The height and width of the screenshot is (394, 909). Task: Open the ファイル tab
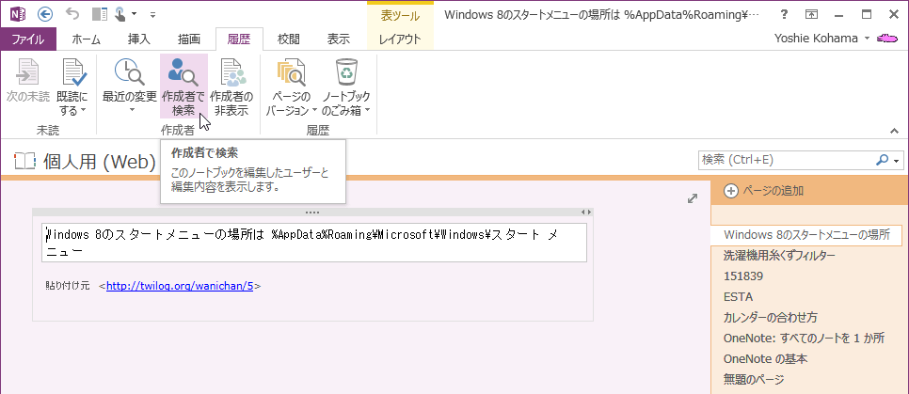28,39
